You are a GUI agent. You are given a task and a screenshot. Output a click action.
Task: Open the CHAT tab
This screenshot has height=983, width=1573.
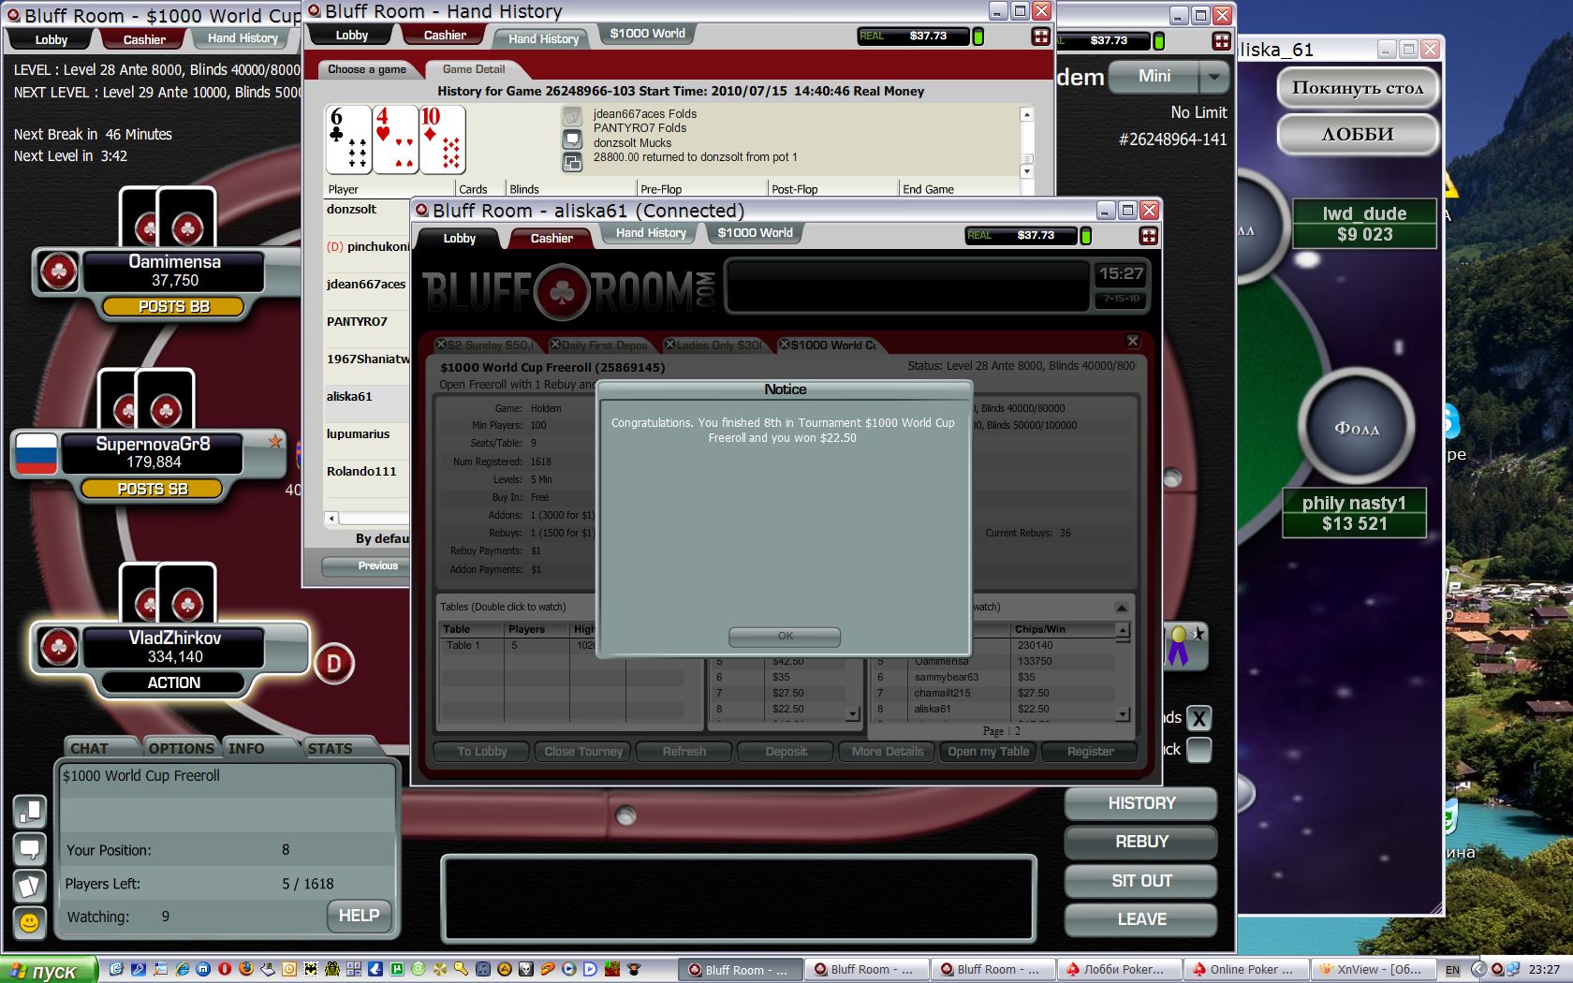89,748
